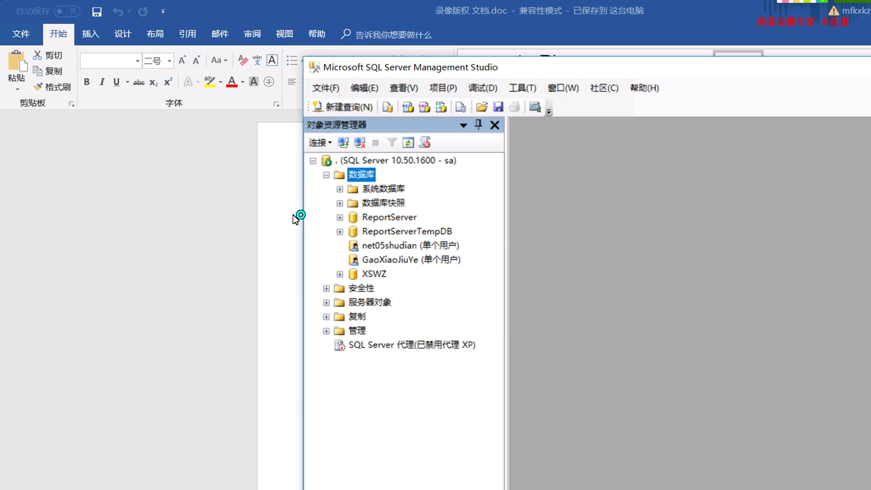Select the highlighted 数据库 tree item
871x490 pixels.
click(361, 175)
